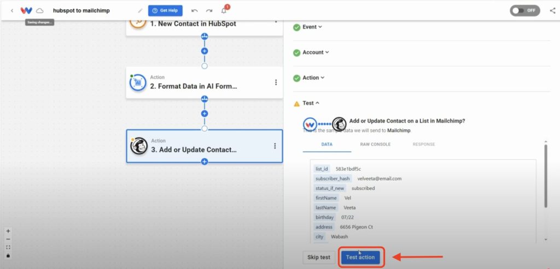560x269 pixels.
Task: Edit workflow name with pencil icon
Action: pos(140,11)
